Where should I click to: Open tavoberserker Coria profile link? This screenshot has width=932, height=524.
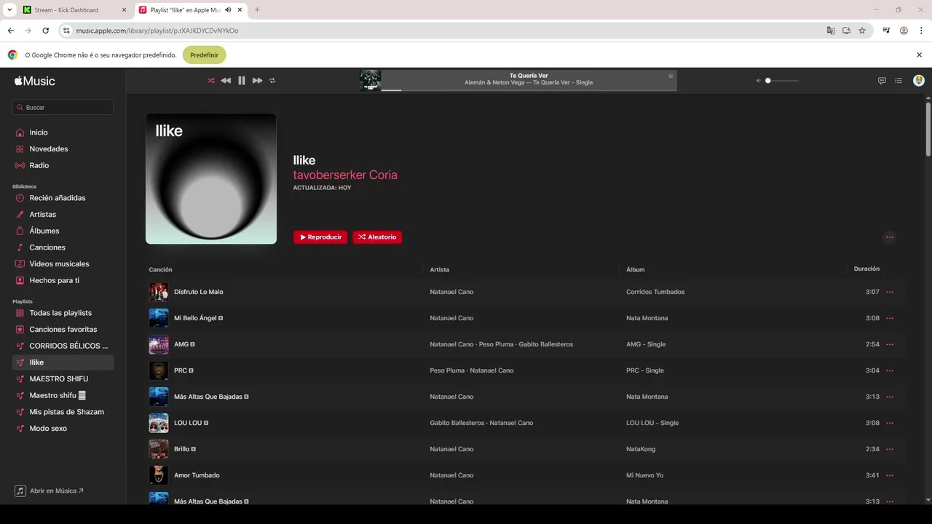(345, 175)
